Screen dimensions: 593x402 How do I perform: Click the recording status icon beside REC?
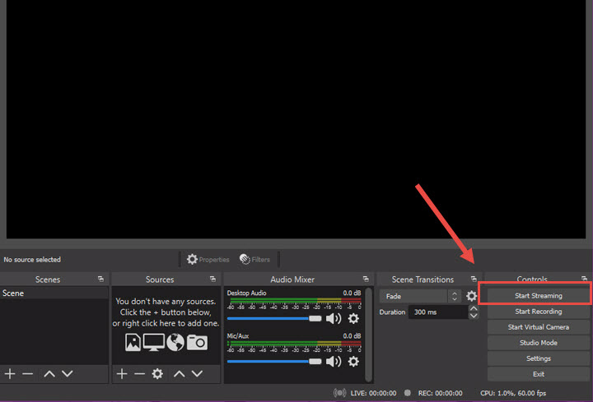click(408, 393)
